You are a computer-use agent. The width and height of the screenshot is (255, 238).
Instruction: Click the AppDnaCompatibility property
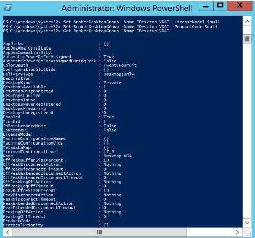pos(27,53)
